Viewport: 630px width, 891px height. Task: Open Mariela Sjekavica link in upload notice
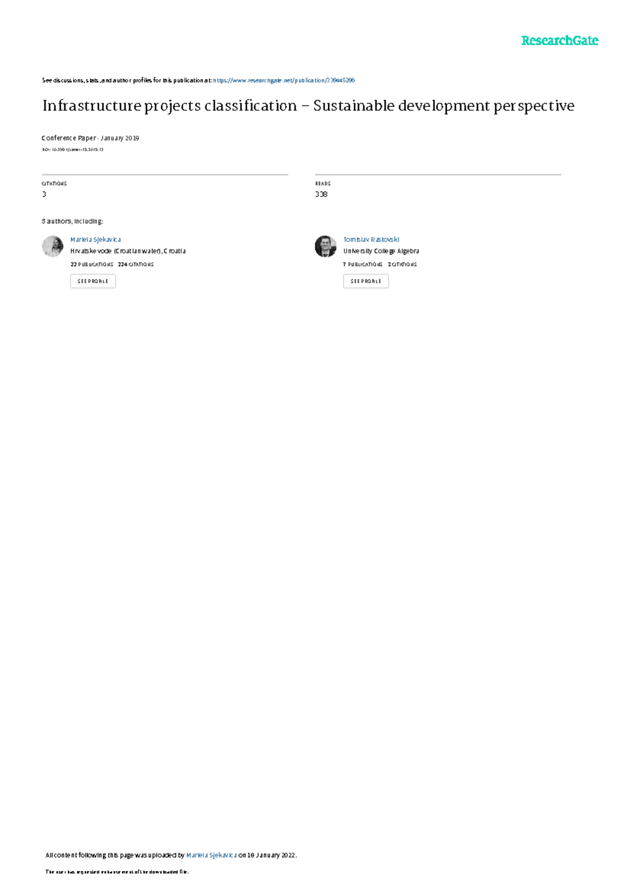coord(212,855)
